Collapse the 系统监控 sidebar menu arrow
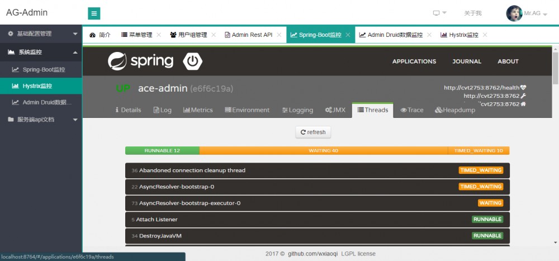This screenshot has width=559, height=261. [x=75, y=53]
